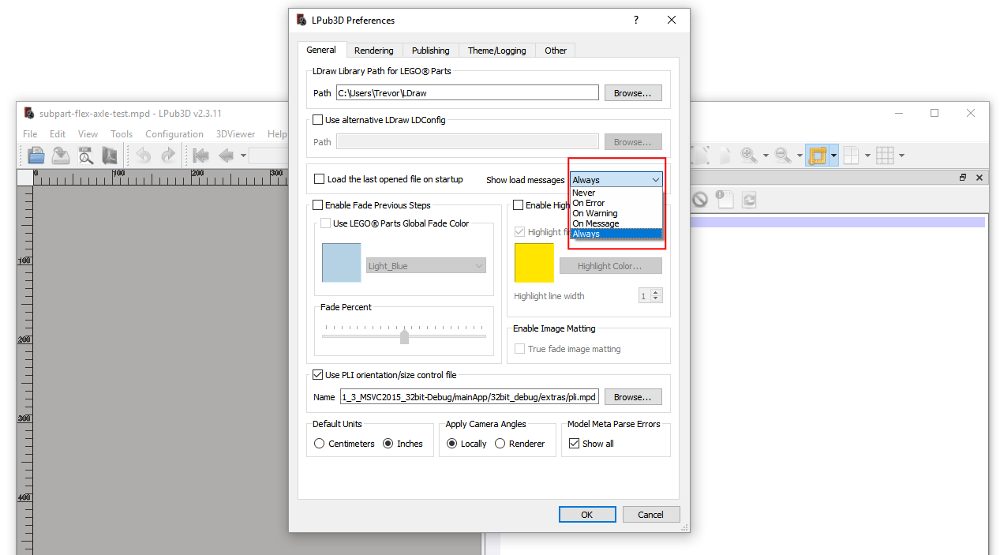Click OK to save preferences

point(586,514)
